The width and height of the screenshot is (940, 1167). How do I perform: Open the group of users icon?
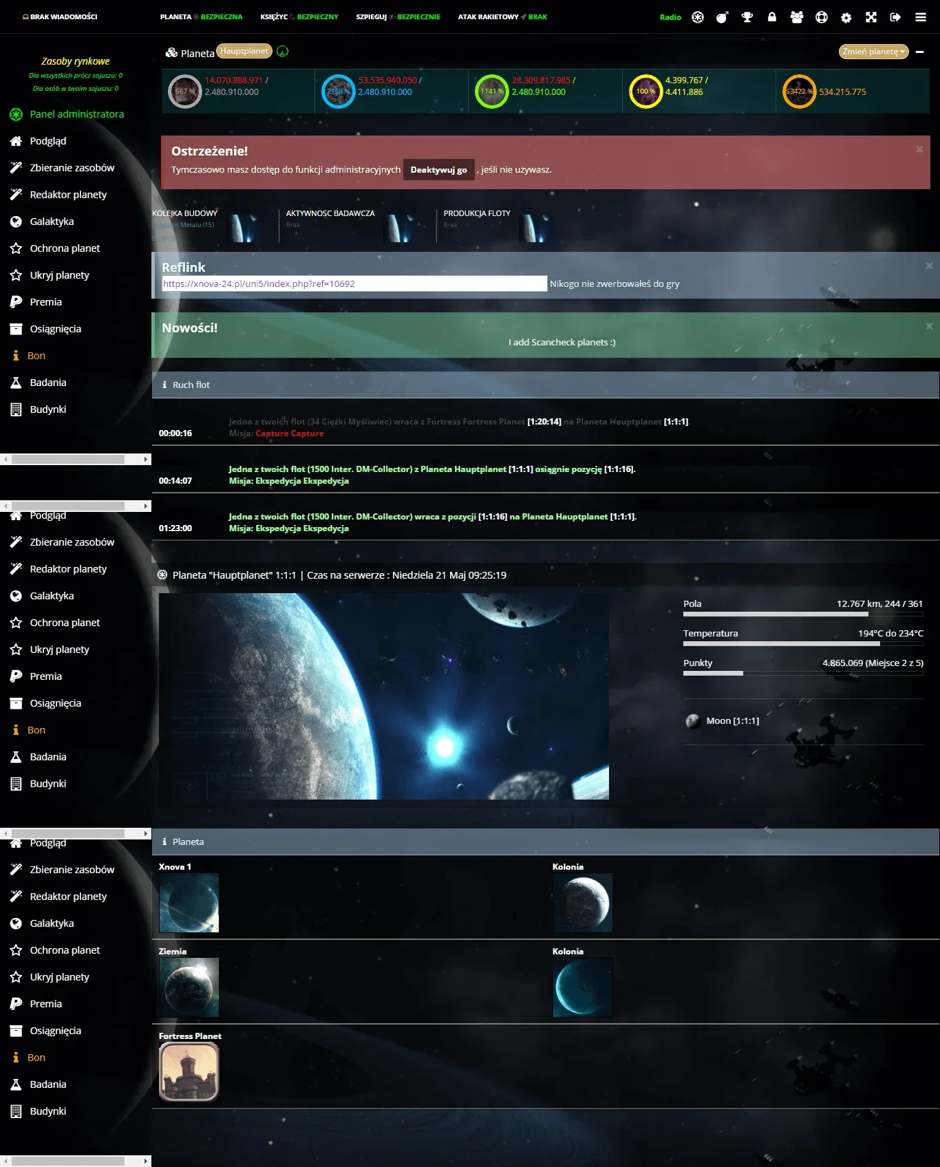797,17
